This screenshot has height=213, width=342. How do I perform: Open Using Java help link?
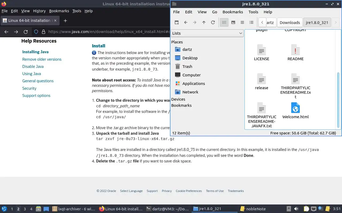pos(32,74)
